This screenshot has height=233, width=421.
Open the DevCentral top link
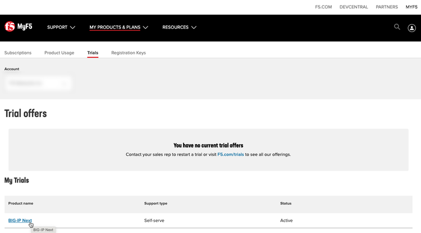pyautogui.click(x=354, y=7)
